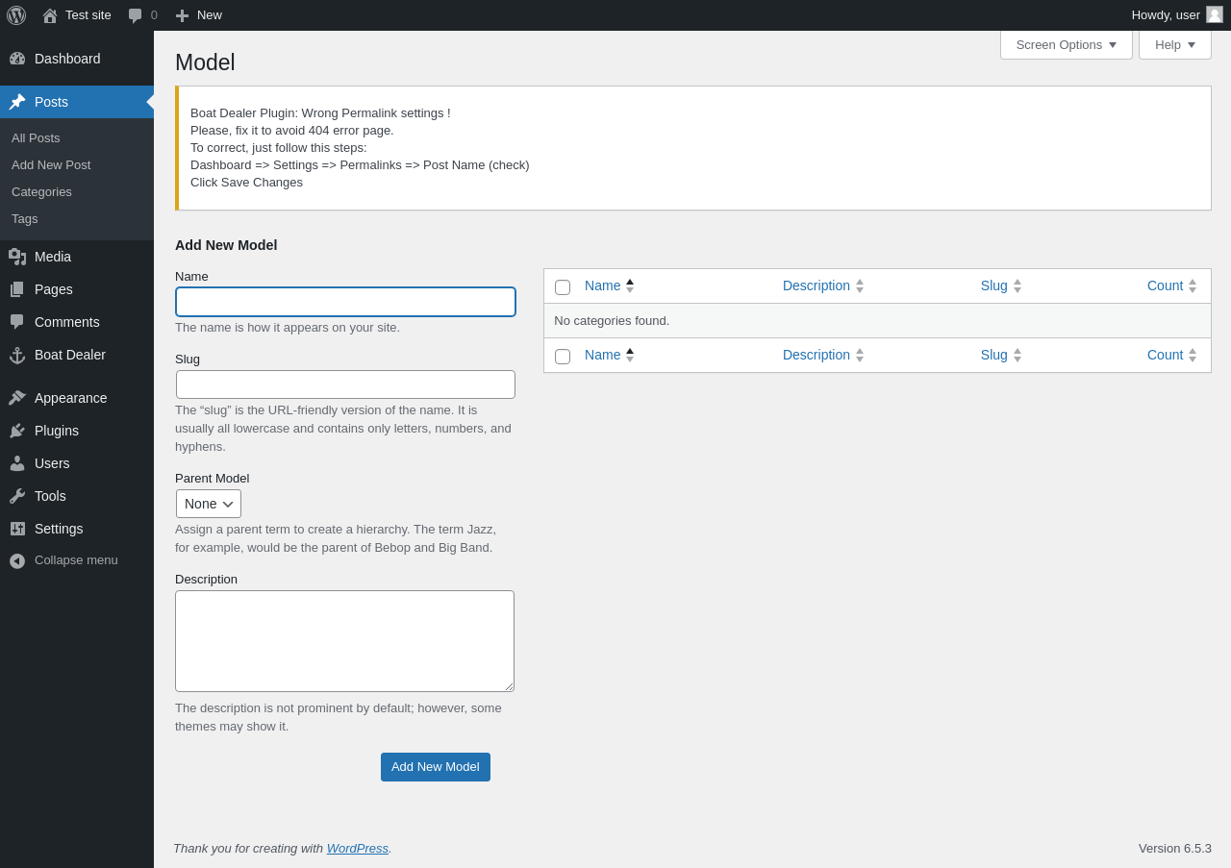Sort by top Name column link
Image resolution: width=1231 pixels, height=868 pixels.
point(603,285)
